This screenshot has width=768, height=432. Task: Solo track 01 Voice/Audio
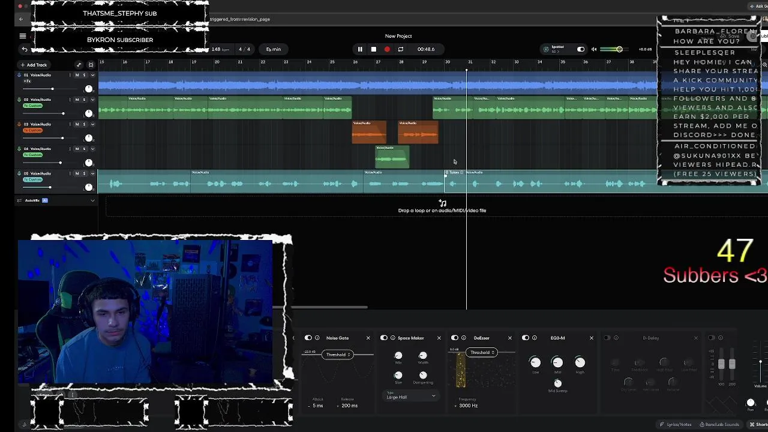(x=84, y=75)
